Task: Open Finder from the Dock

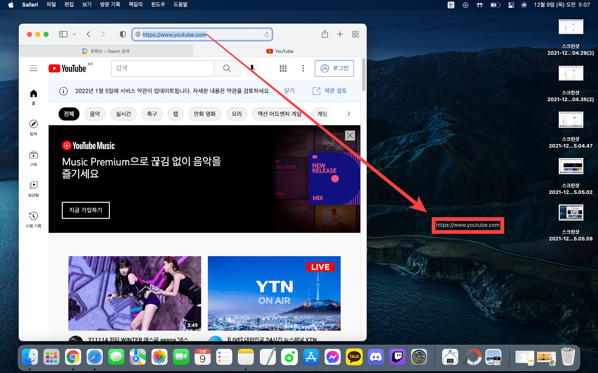Action: [x=30, y=357]
